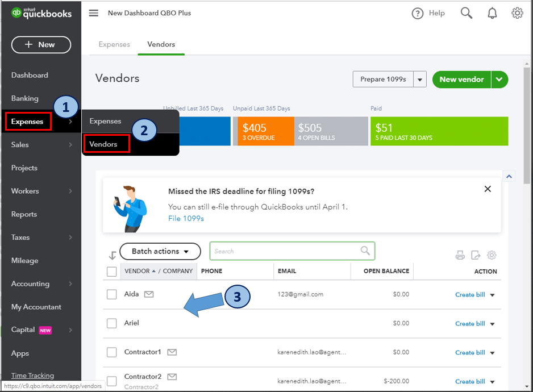Open the notifications bell icon
Image resolution: width=533 pixels, height=392 pixels.
pos(492,13)
